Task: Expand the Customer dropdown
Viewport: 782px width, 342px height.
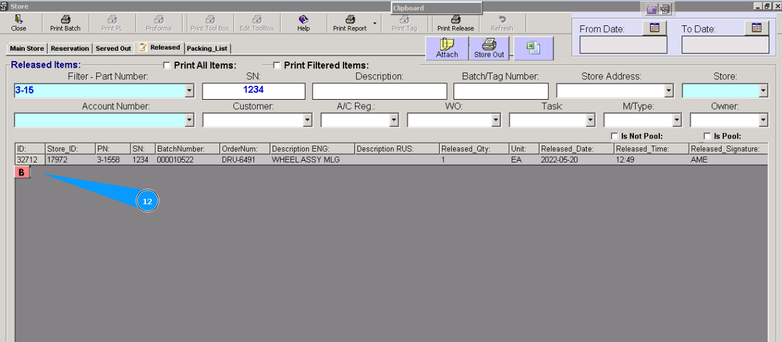Action: coord(307,120)
